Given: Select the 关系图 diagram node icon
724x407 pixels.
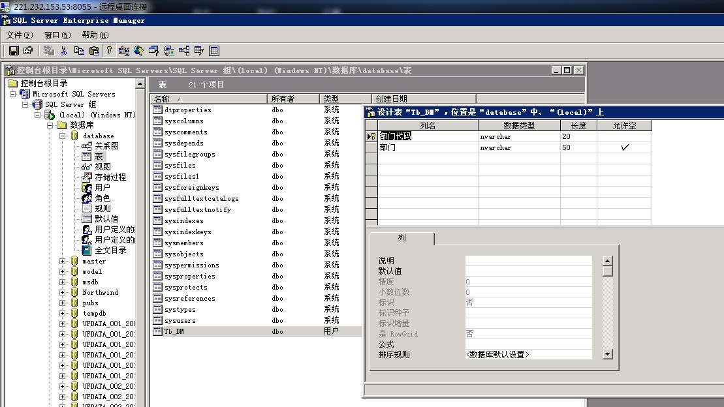Looking at the screenshot, I should pos(87,146).
